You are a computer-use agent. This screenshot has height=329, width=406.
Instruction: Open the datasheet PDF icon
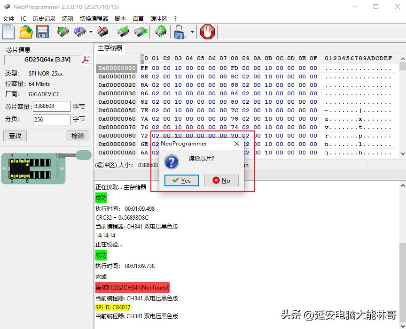[86, 60]
